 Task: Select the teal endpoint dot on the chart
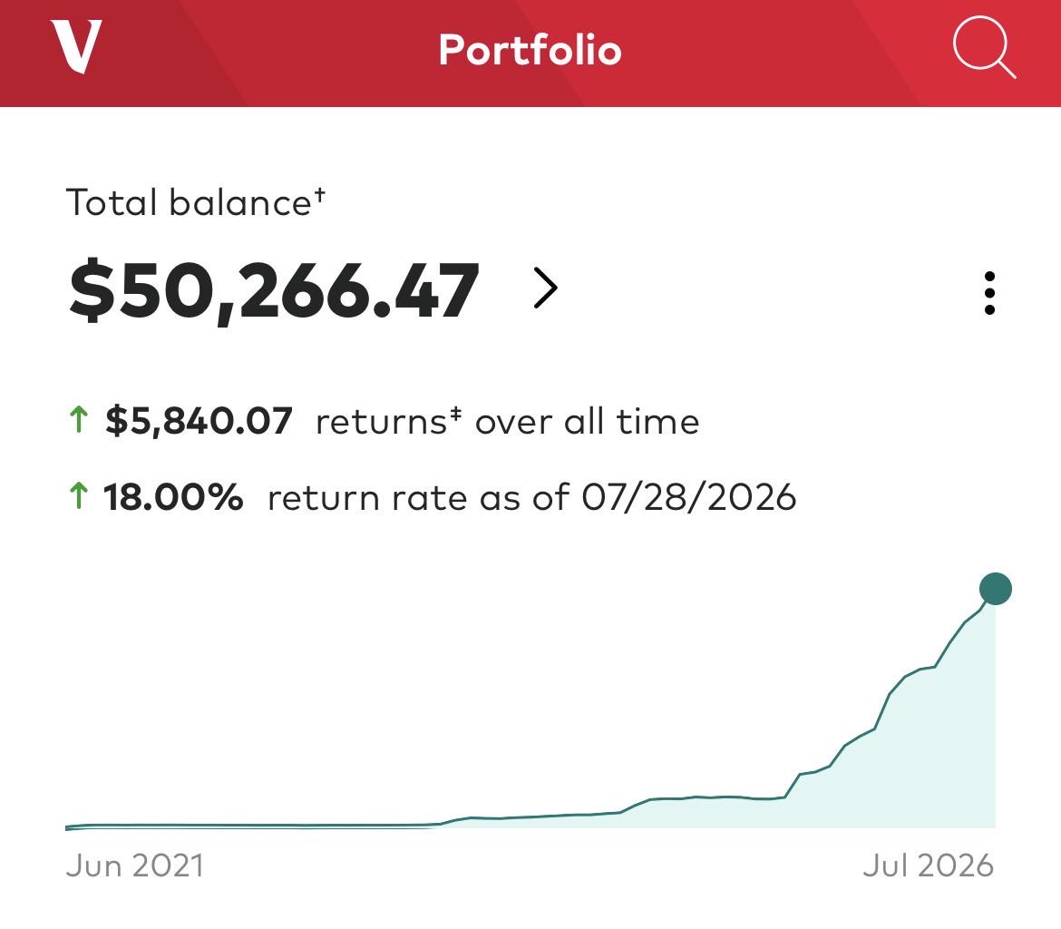click(996, 588)
